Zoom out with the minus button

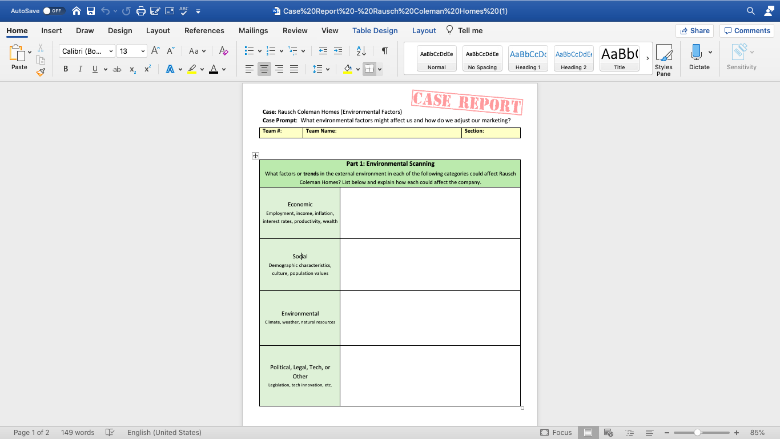(x=666, y=433)
